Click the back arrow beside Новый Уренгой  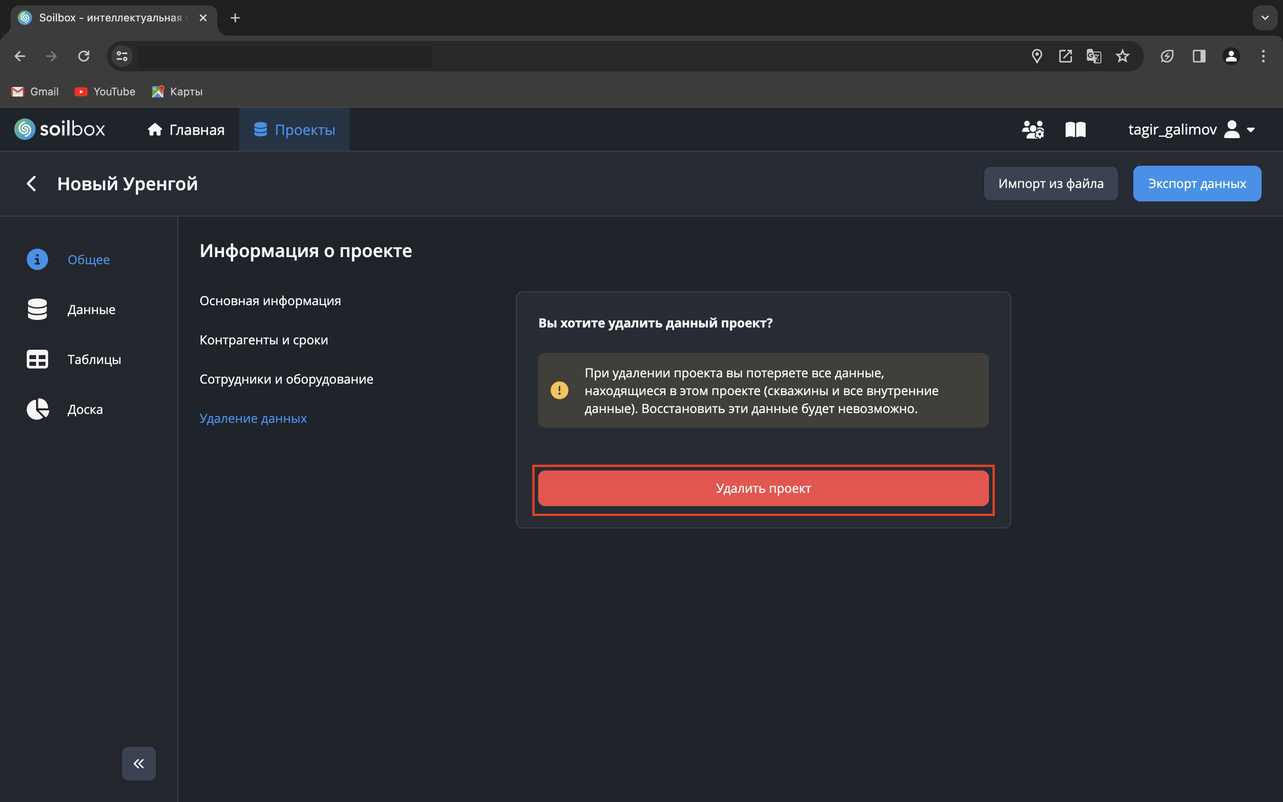pyautogui.click(x=32, y=184)
